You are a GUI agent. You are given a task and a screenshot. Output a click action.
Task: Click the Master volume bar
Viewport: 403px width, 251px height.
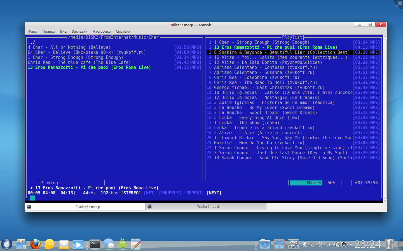coord(306,183)
